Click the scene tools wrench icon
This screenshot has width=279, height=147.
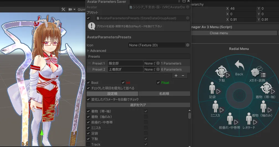[x=63, y=10]
